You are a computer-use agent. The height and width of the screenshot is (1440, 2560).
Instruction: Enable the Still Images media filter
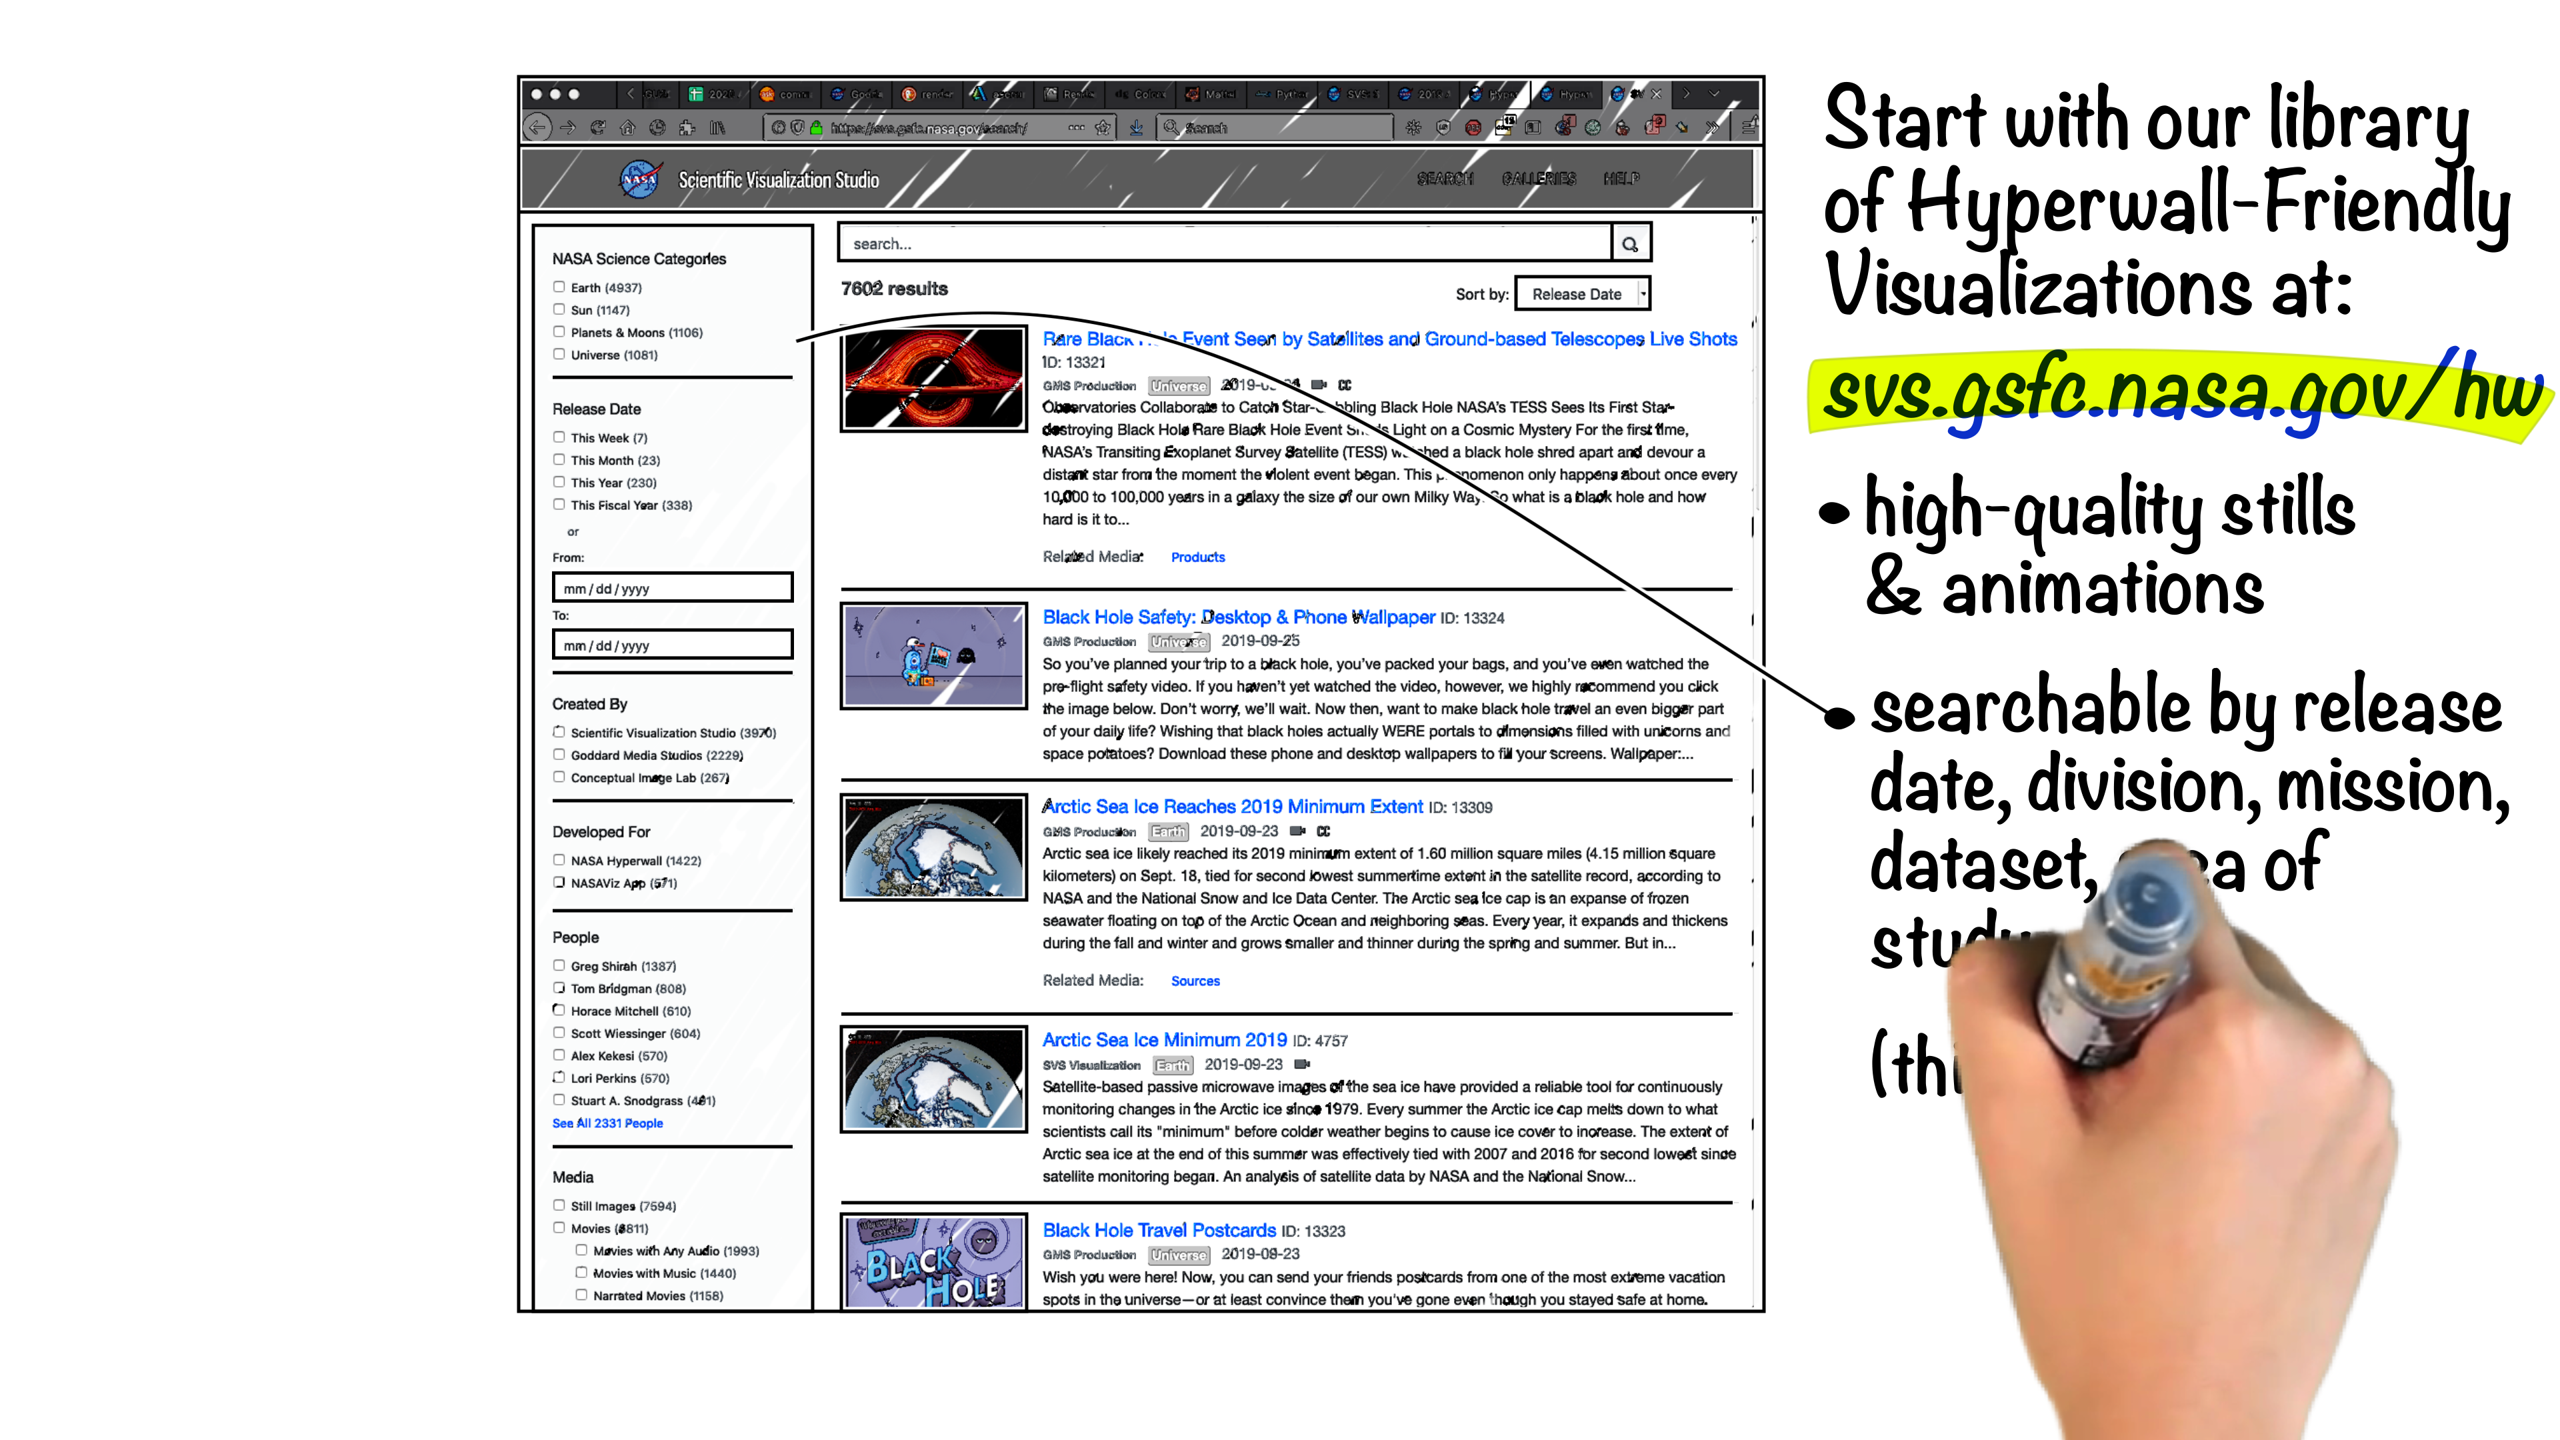click(x=559, y=1205)
